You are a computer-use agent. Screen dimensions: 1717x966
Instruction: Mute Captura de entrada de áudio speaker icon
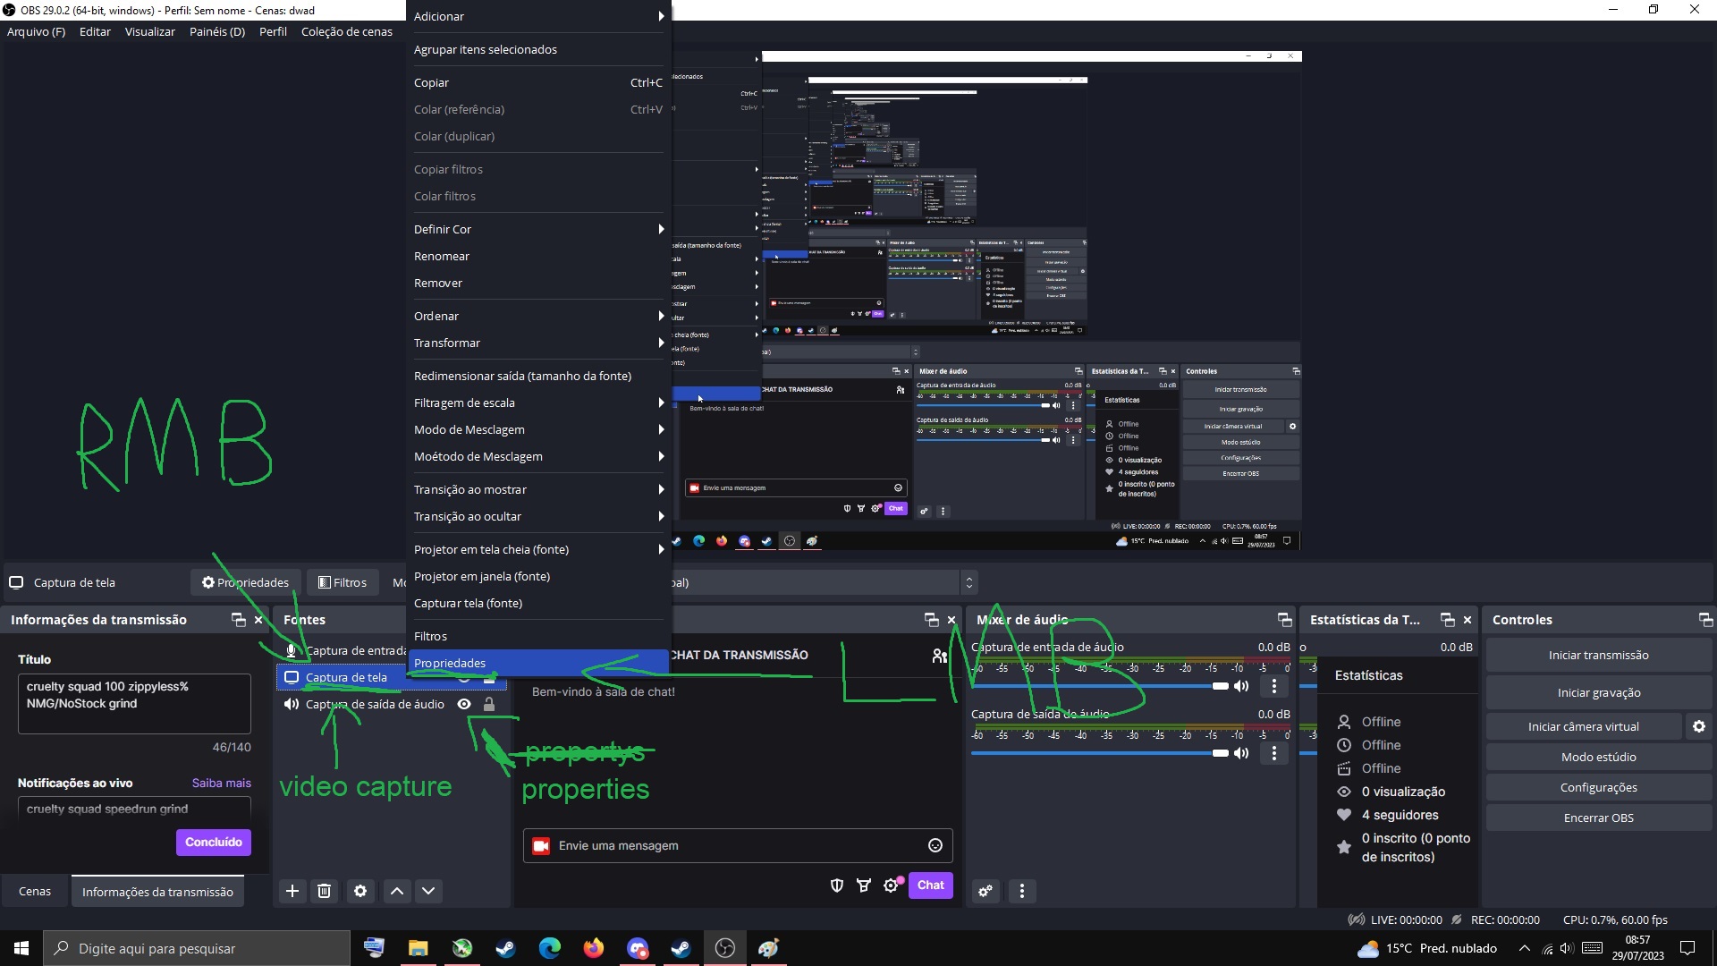click(x=1241, y=686)
